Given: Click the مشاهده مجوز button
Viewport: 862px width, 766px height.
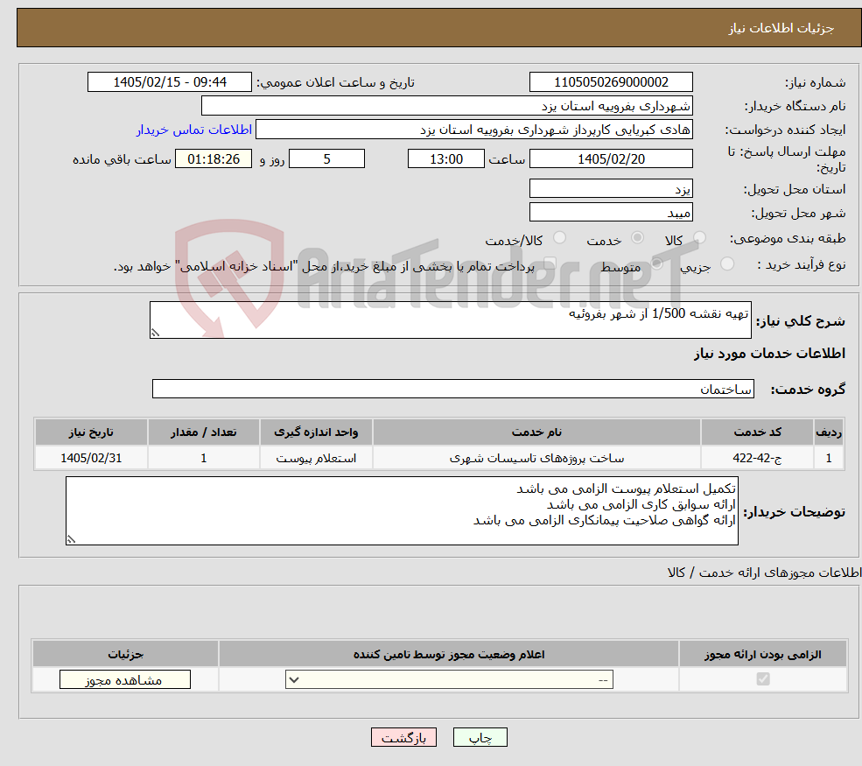Looking at the screenshot, I should [125, 679].
